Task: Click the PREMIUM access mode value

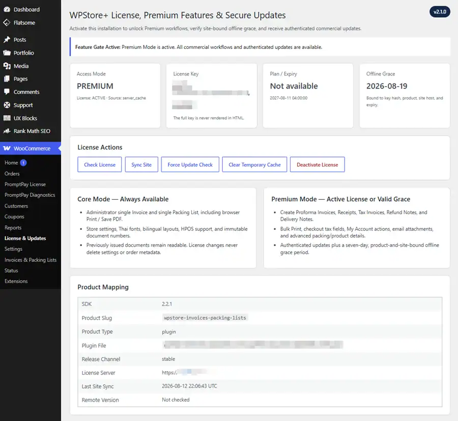Action: (95, 86)
